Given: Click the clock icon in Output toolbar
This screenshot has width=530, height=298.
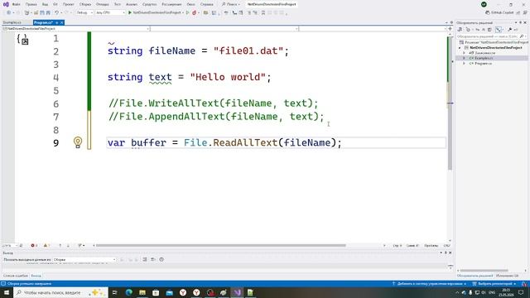Looking at the screenshot, I should (x=161, y=259).
